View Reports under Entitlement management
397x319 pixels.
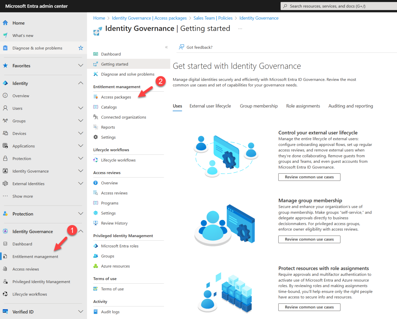click(108, 127)
